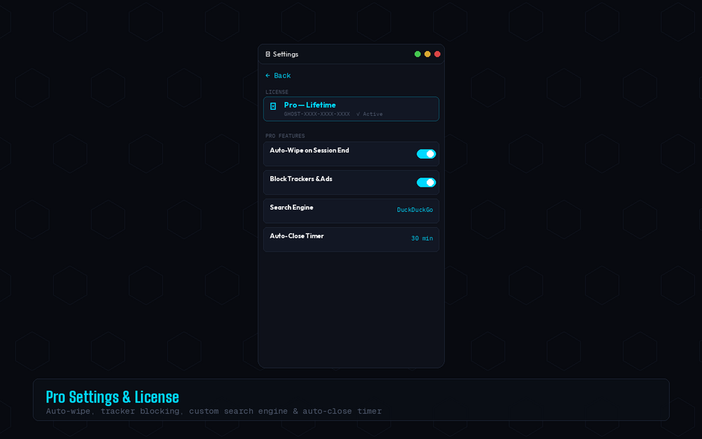The height and width of the screenshot is (439, 702).
Task: Close the Settings window with red dot
Action: pyautogui.click(x=437, y=55)
